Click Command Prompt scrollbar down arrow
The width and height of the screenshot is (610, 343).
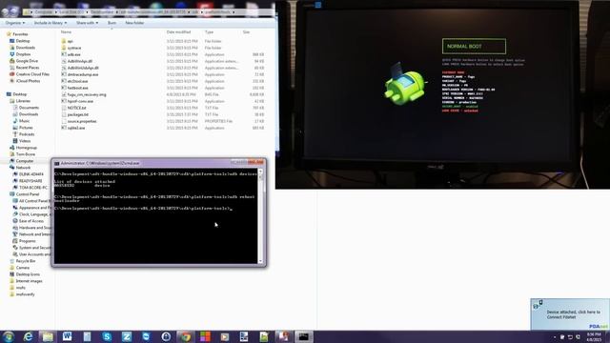260,261
